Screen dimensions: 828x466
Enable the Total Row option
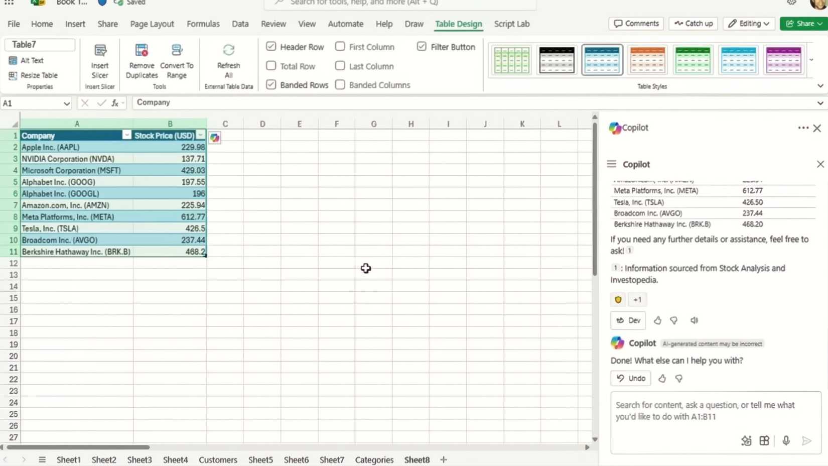(x=270, y=66)
